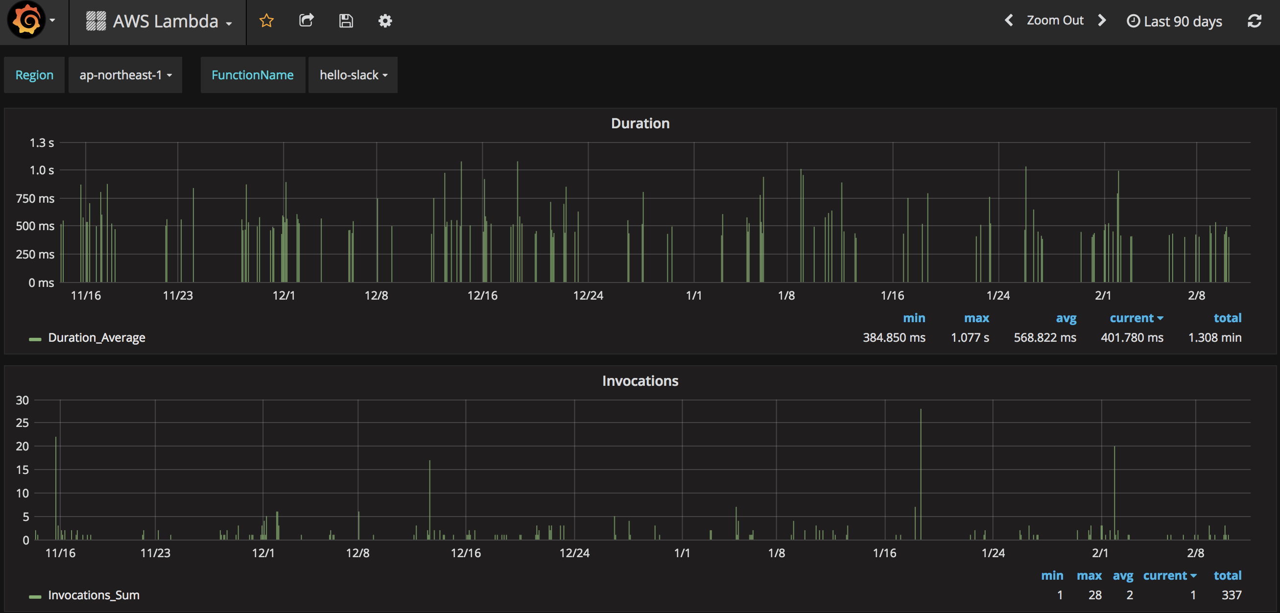Open the Last 90 days time picker
The height and width of the screenshot is (613, 1280).
pyautogui.click(x=1175, y=22)
